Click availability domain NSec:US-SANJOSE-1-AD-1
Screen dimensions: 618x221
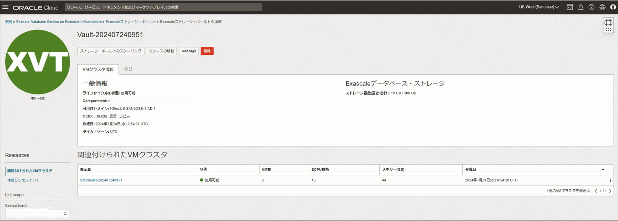tap(133, 109)
